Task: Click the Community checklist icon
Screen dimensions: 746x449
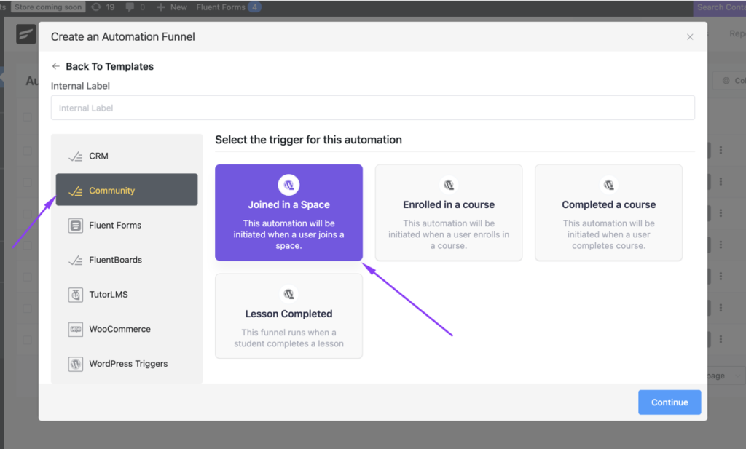Action: pos(75,191)
